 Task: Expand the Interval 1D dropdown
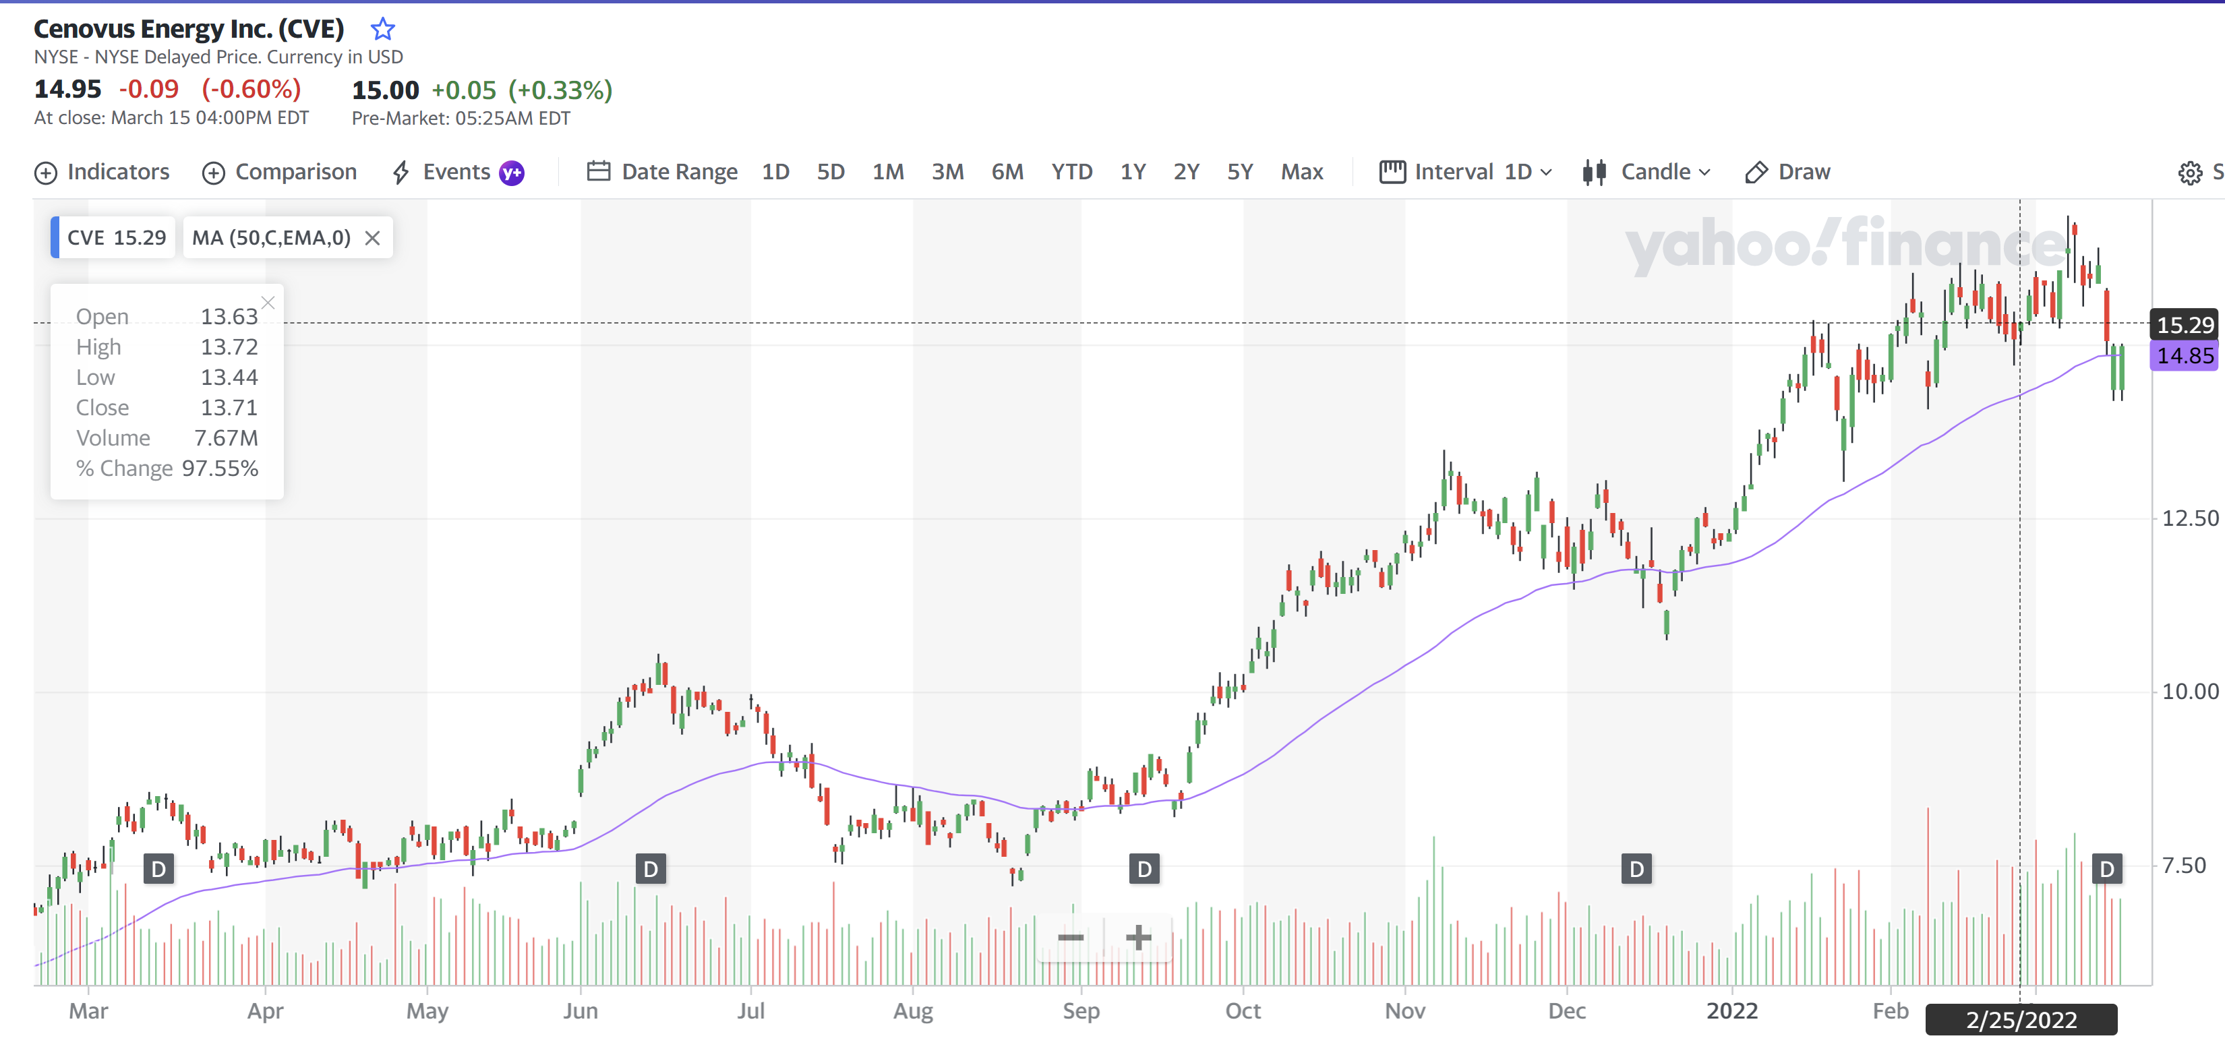pyautogui.click(x=1466, y=172)
